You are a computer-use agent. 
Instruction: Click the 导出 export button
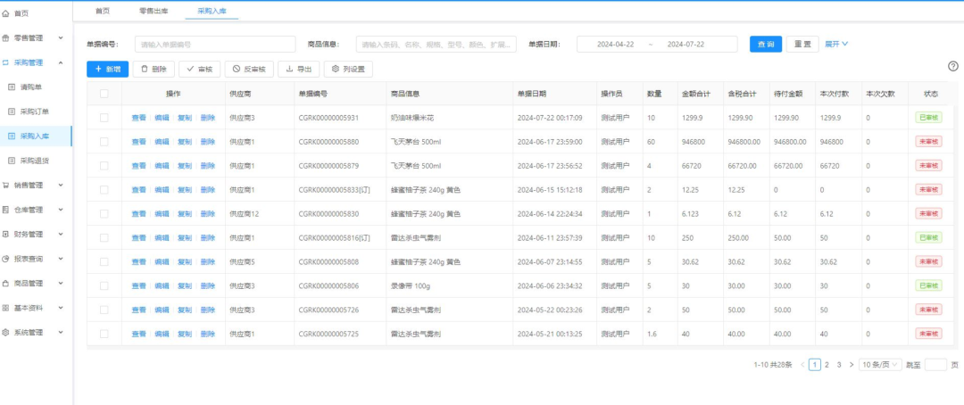(299, 69)
